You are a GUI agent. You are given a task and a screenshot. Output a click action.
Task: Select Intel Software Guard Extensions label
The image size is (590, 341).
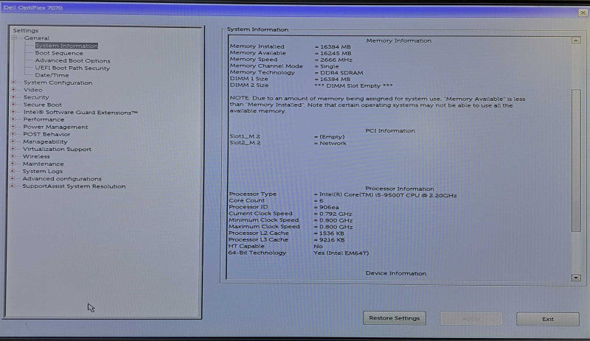(x=80, y=112)
